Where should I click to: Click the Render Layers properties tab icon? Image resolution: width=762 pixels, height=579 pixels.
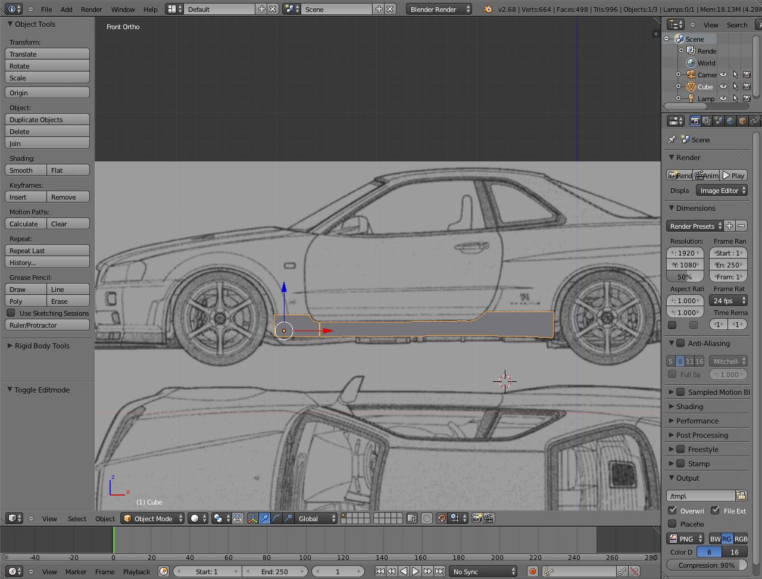click(707, 121)
